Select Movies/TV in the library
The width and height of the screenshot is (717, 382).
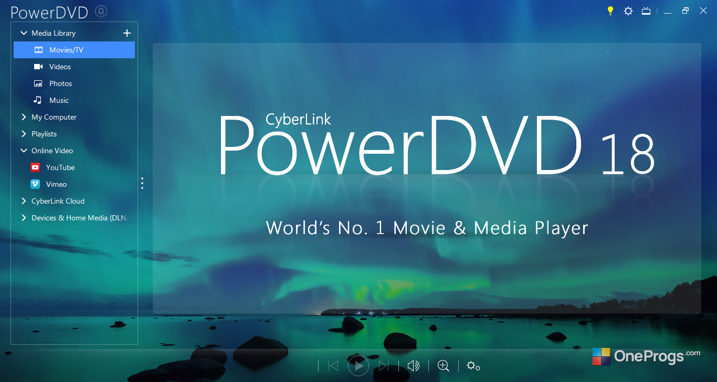pos(74,50)
